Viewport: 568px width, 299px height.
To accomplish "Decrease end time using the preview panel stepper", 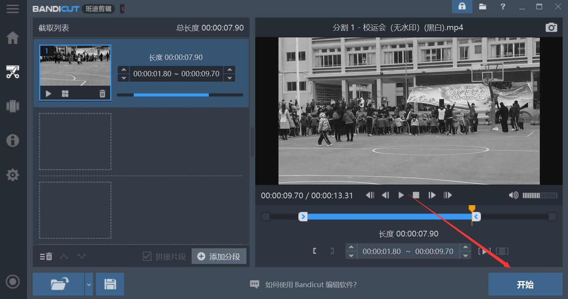I will (x=465, y=255).
